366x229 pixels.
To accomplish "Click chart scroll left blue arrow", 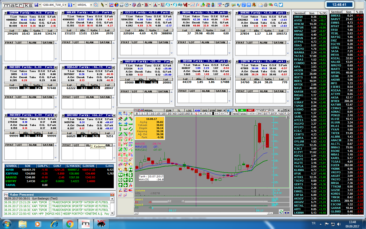I will (x=285, y=212).
